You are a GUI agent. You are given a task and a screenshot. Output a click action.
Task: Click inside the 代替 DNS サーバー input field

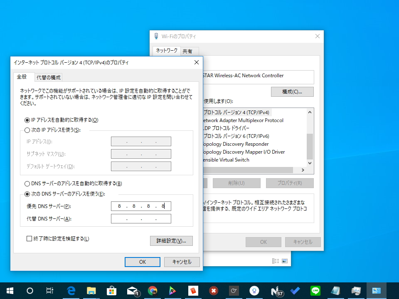[x=141, y=218]
